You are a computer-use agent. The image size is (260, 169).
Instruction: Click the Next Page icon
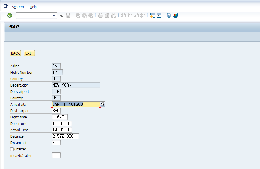(136, 15)
